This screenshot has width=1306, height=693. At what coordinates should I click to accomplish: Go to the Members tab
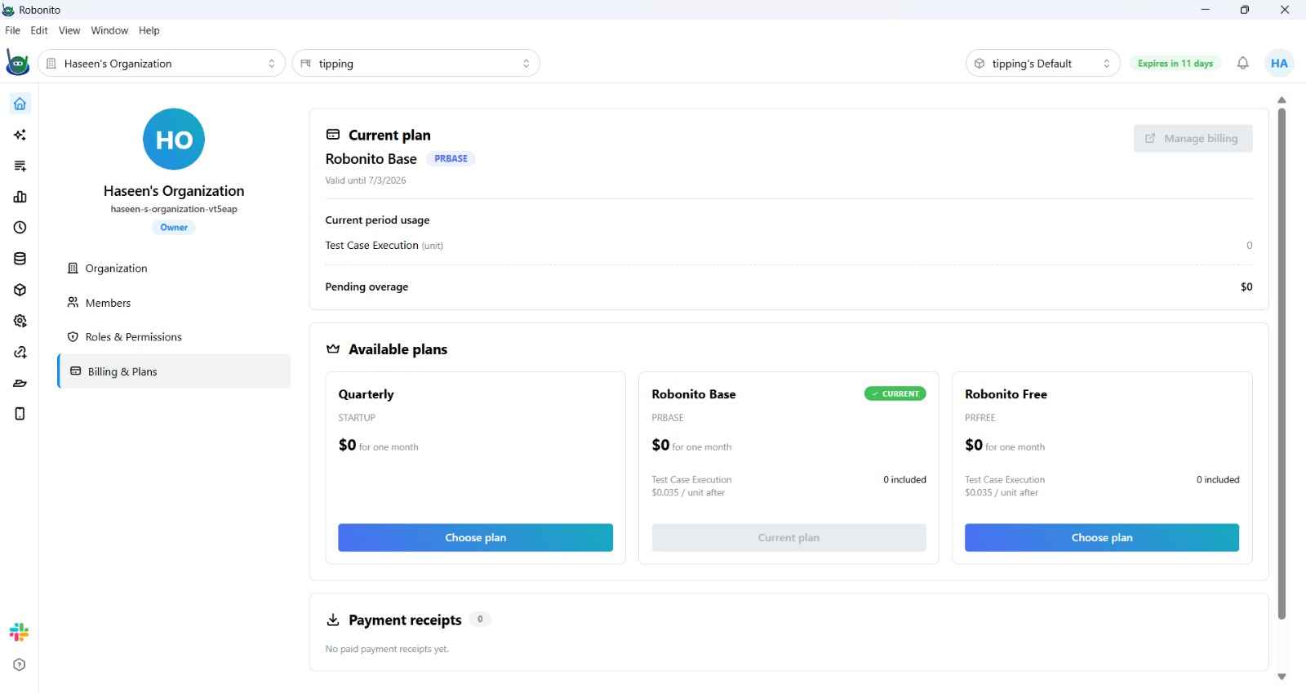pyautogui.click(x=174, y=302)
